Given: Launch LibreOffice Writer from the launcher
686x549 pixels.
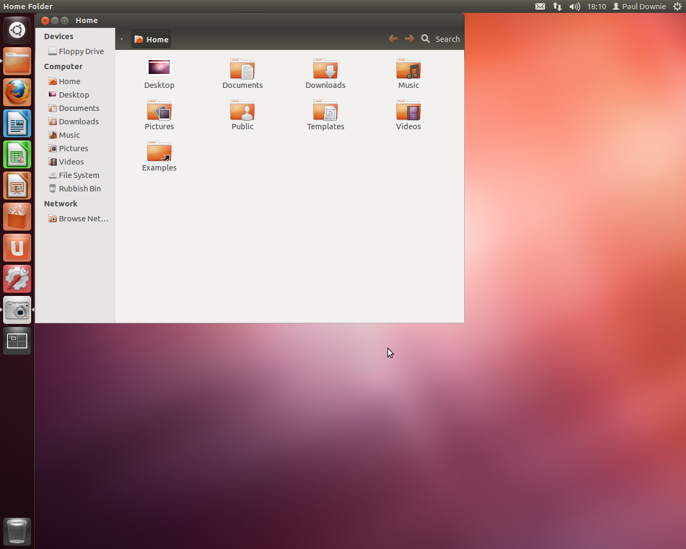Looking at the screenshot, I should point(17,123).
